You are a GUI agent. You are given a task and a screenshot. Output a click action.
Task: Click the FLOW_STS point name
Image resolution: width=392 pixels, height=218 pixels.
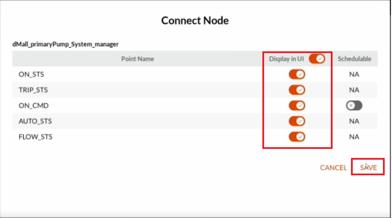point(35,136)
